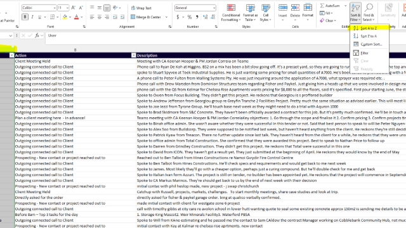Open Conditional Formatting menu
Screen dimensions: 406x228
click(x=231, y=13)
